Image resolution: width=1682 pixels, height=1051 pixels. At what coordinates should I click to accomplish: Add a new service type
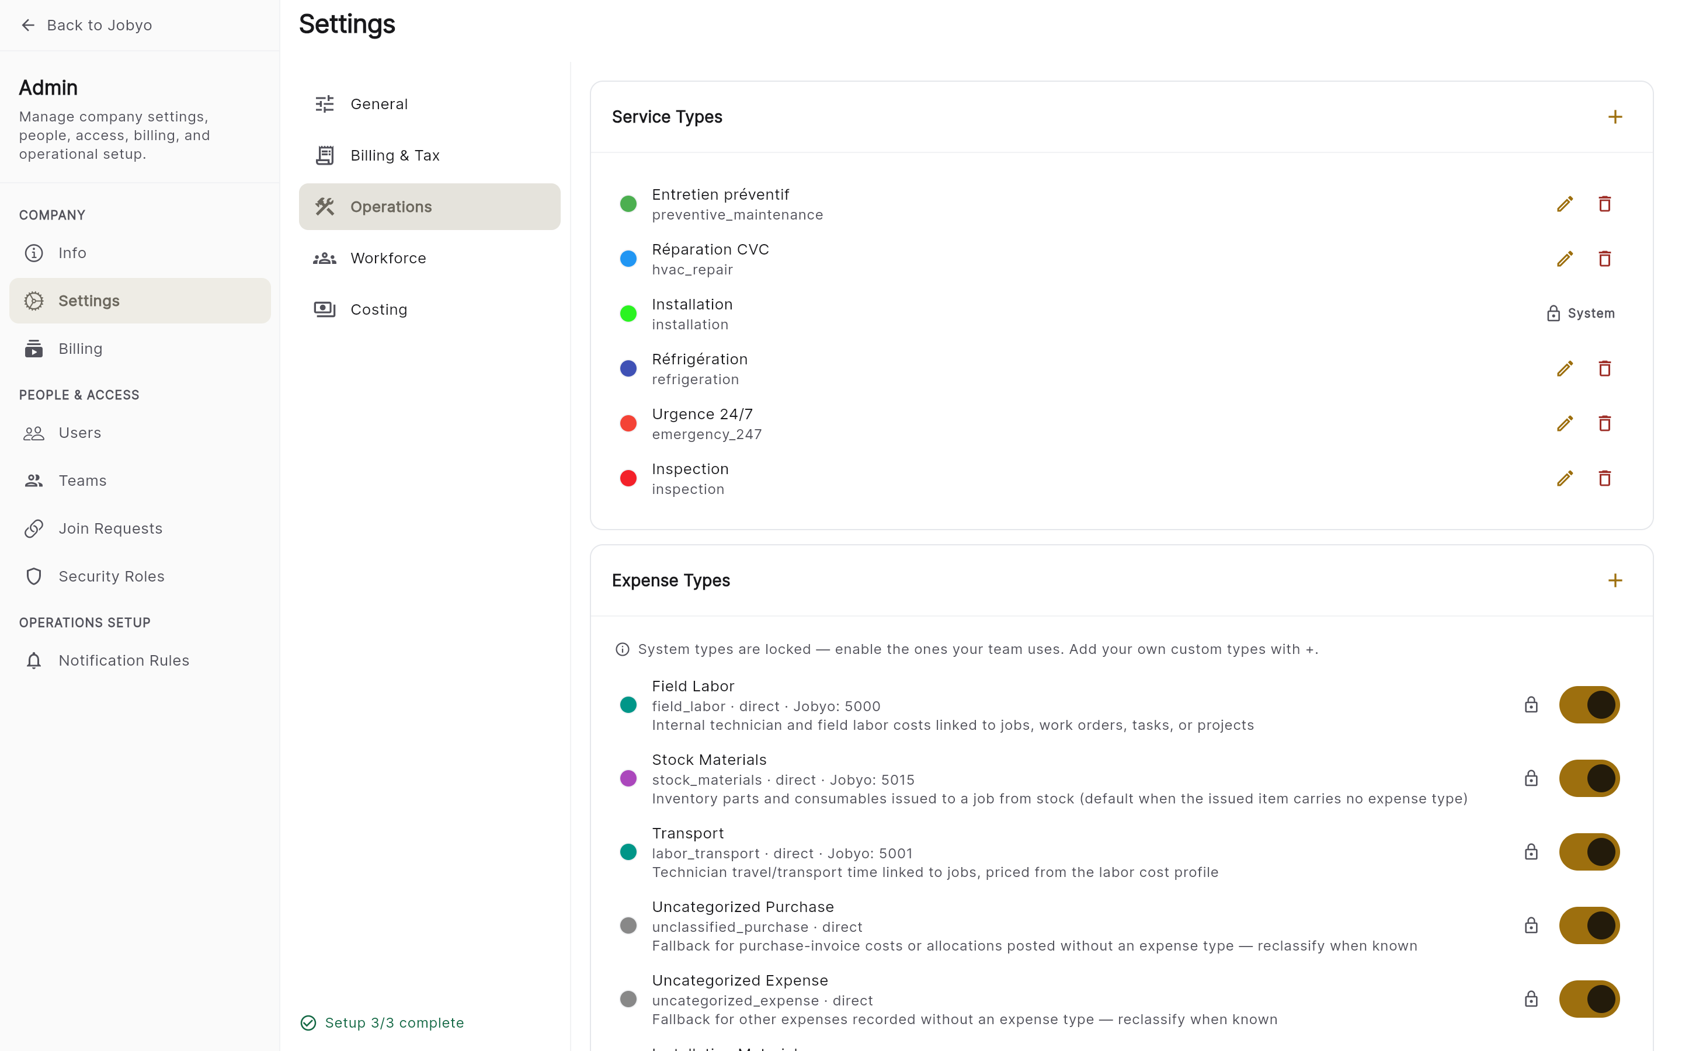click(x=1615, y=117)
